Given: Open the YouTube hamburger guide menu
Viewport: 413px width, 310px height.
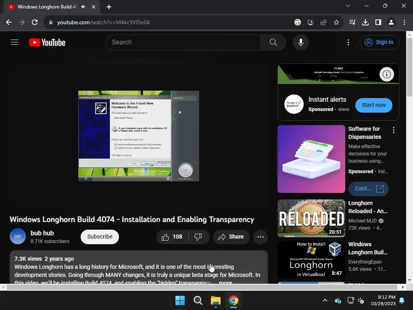Looking at the screenshot, I should 15,42.
